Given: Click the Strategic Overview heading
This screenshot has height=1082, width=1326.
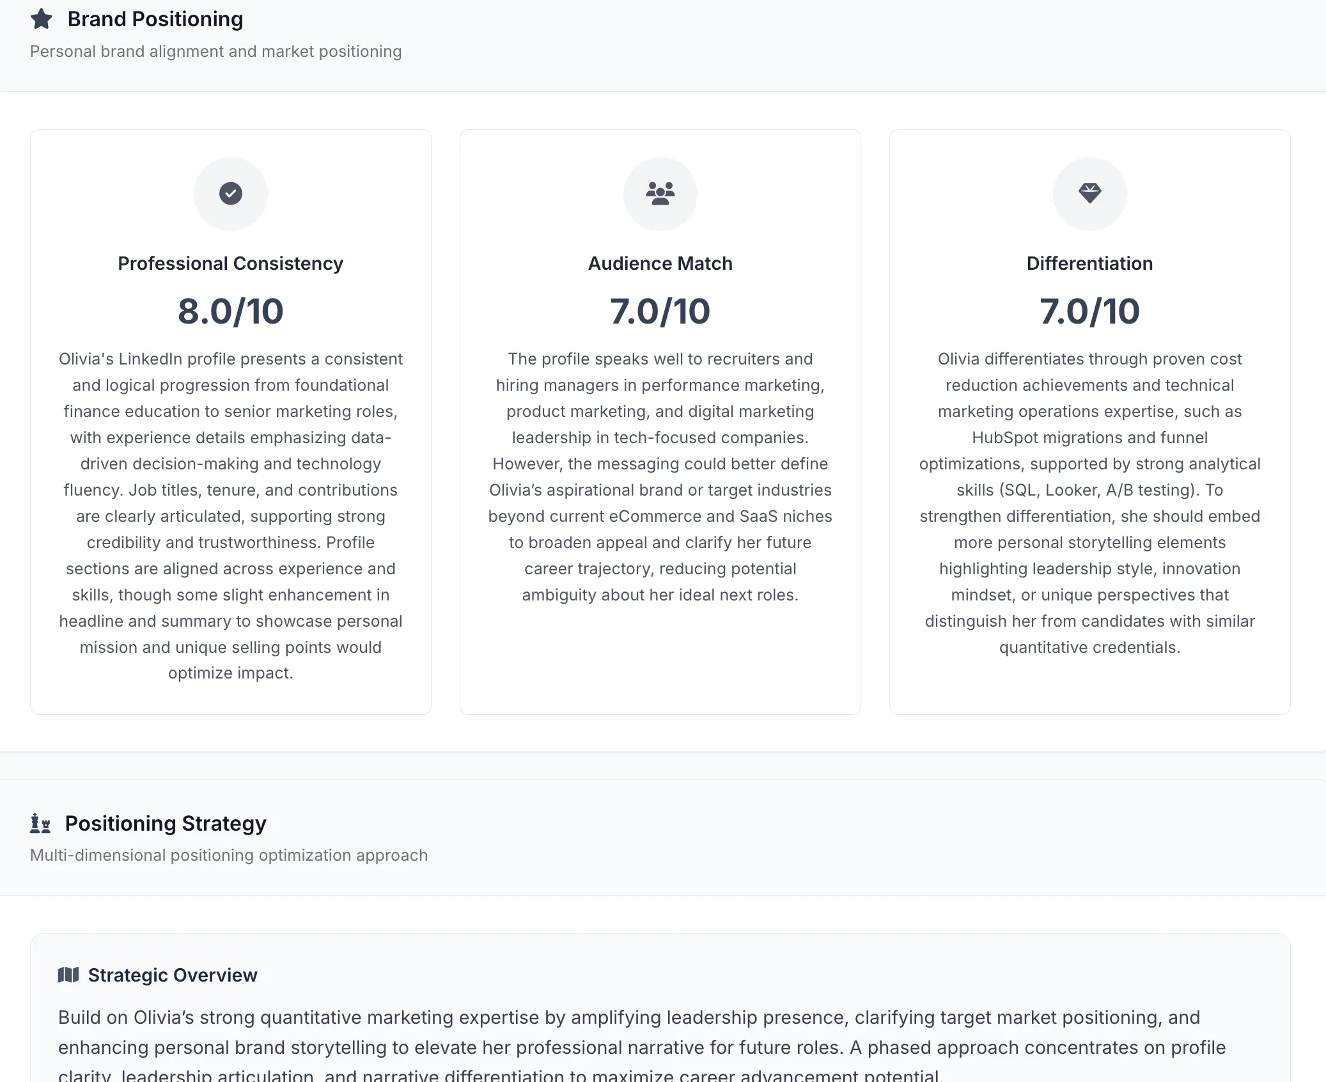Looking at the screenshot, I should coord(173,975).
